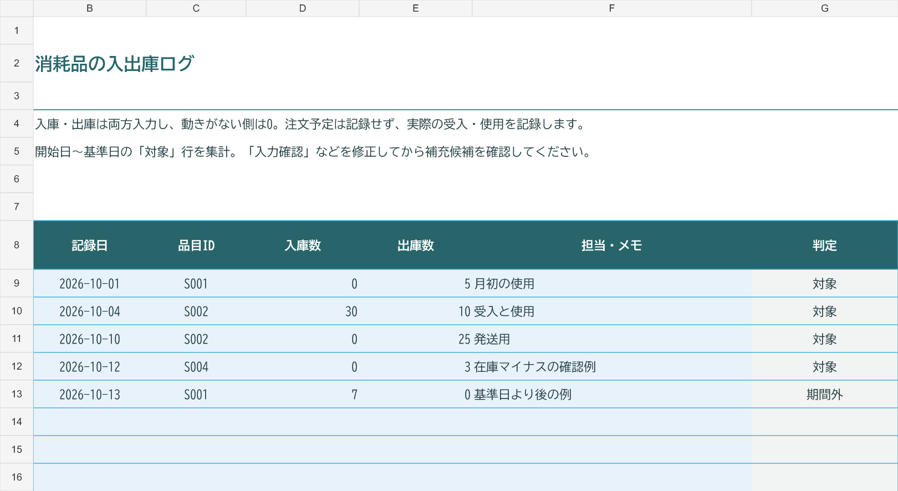Viewport: 898px width, 491px height.
Task: Select column D header
Action: click(303, 8)
